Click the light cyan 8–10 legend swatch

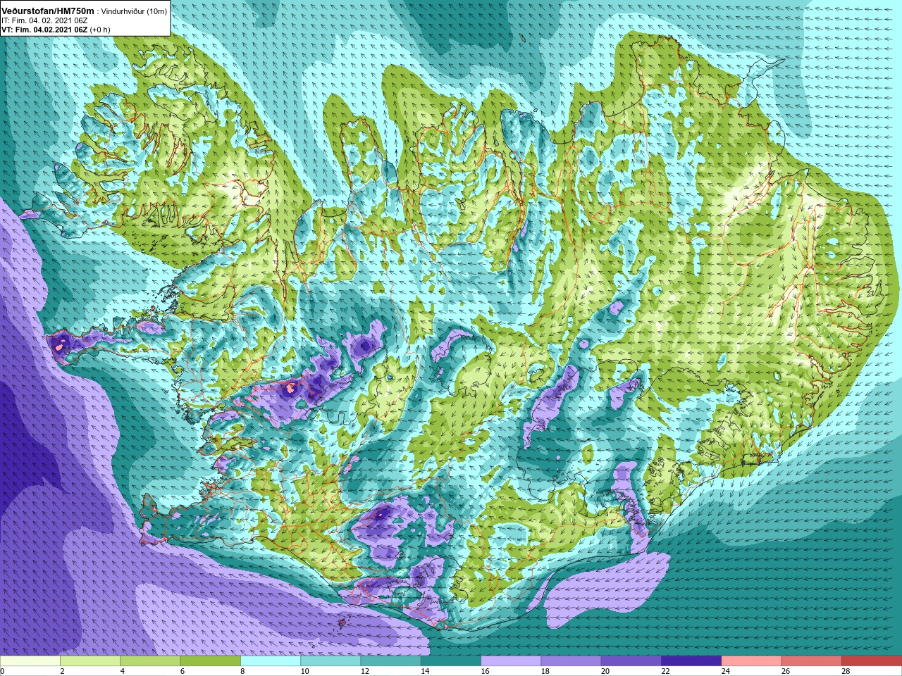coord(271,661)
